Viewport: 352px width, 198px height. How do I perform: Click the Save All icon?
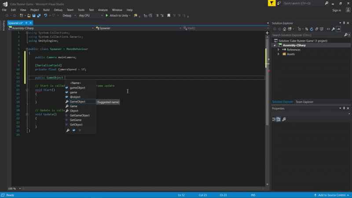[x=39, y=16]
